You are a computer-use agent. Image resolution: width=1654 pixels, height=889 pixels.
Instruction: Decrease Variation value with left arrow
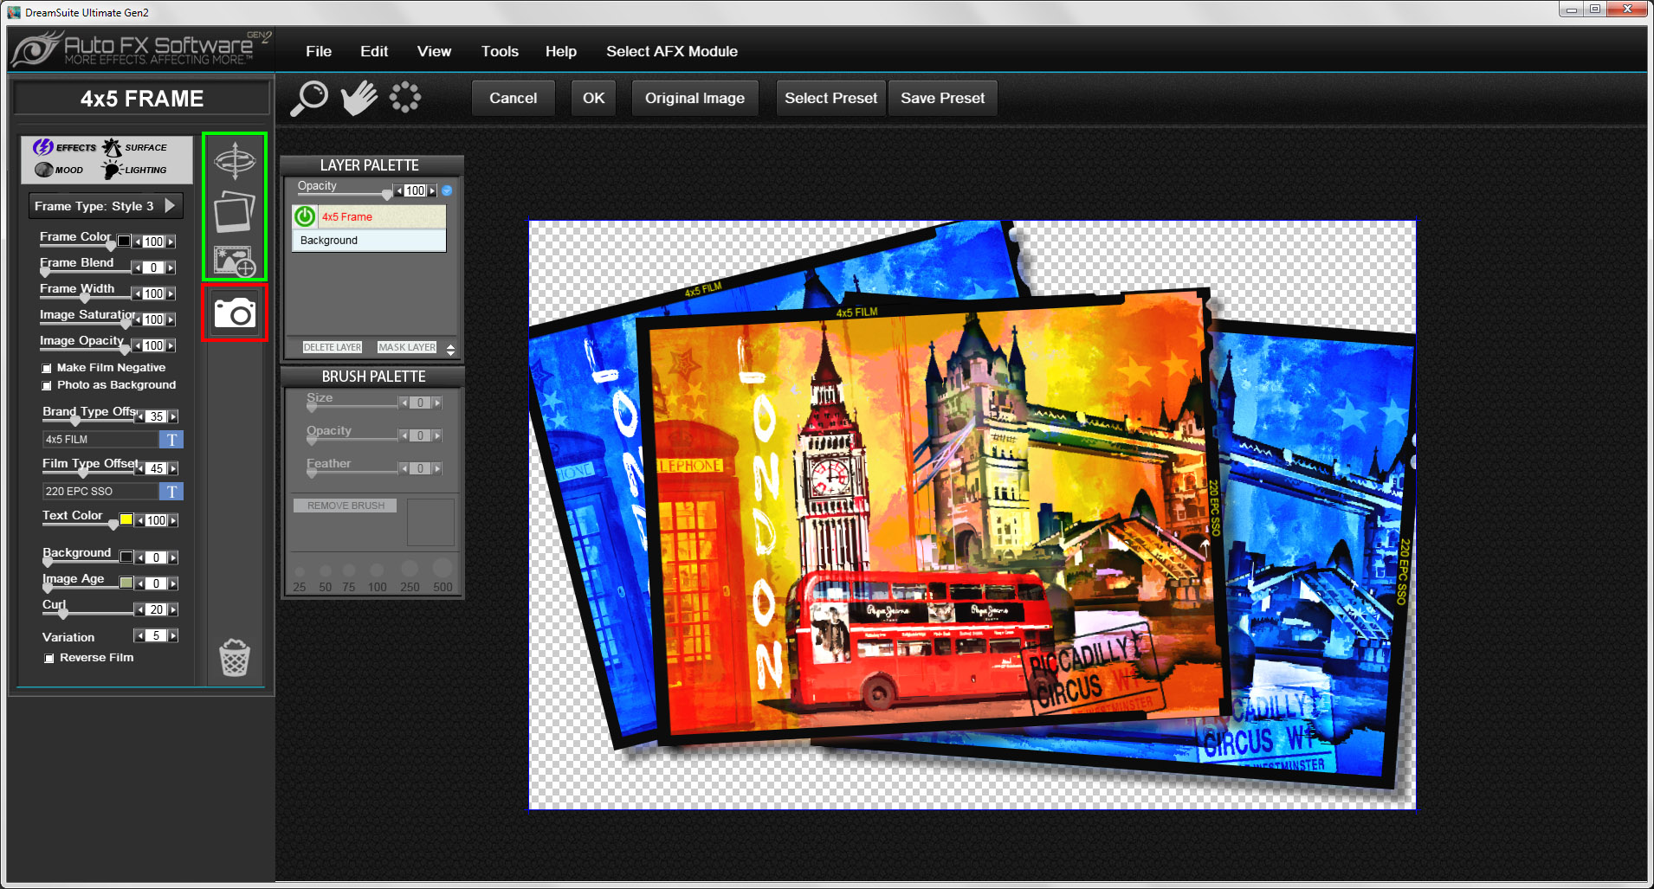pos(140,636)
